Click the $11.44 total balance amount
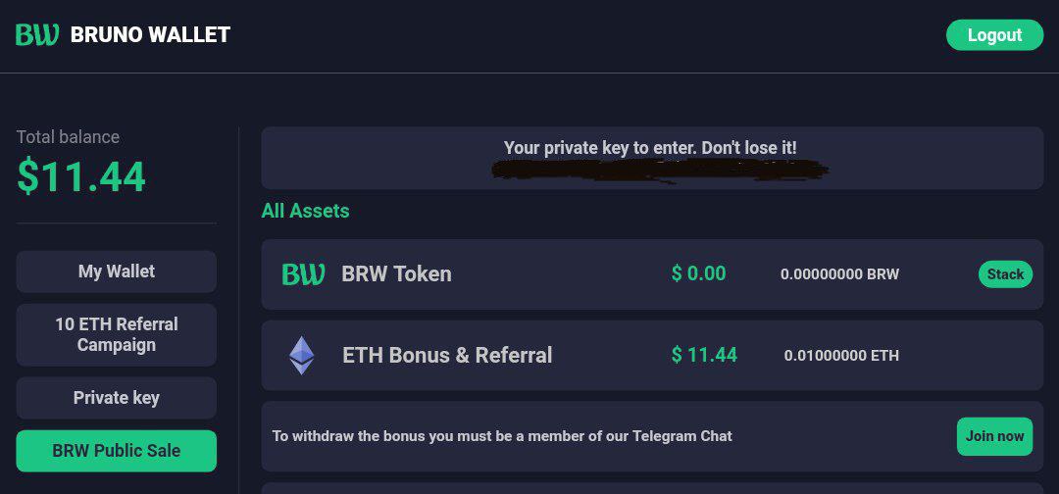 click(81, 177)
